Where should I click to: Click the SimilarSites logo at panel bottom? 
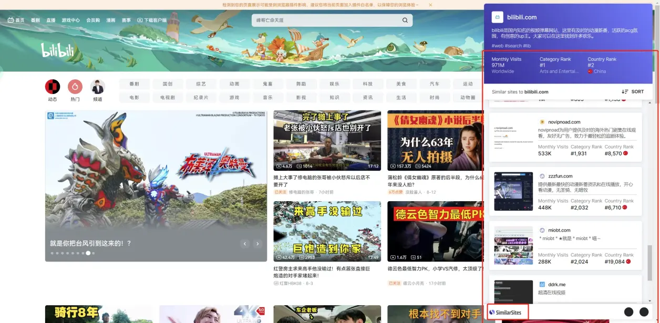click(507, 311)
